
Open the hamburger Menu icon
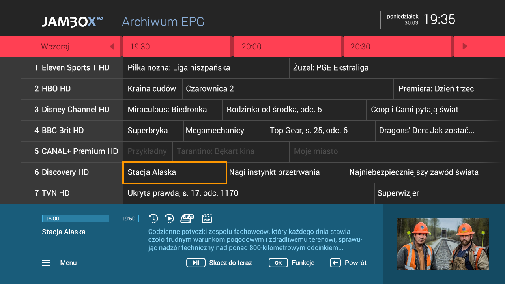click(46, 263)
